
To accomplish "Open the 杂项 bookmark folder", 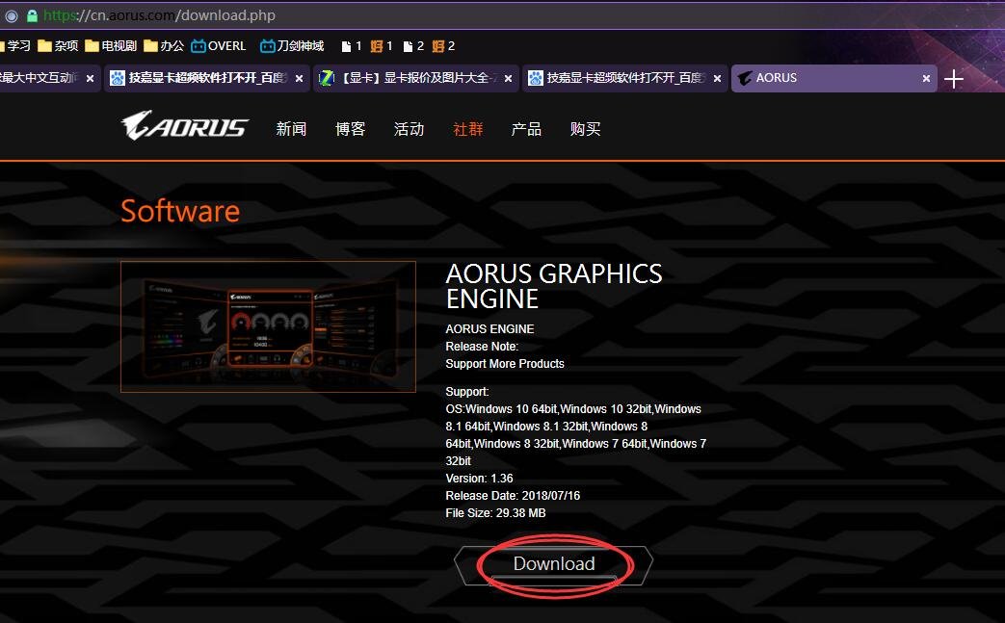I will coord(58,46).
